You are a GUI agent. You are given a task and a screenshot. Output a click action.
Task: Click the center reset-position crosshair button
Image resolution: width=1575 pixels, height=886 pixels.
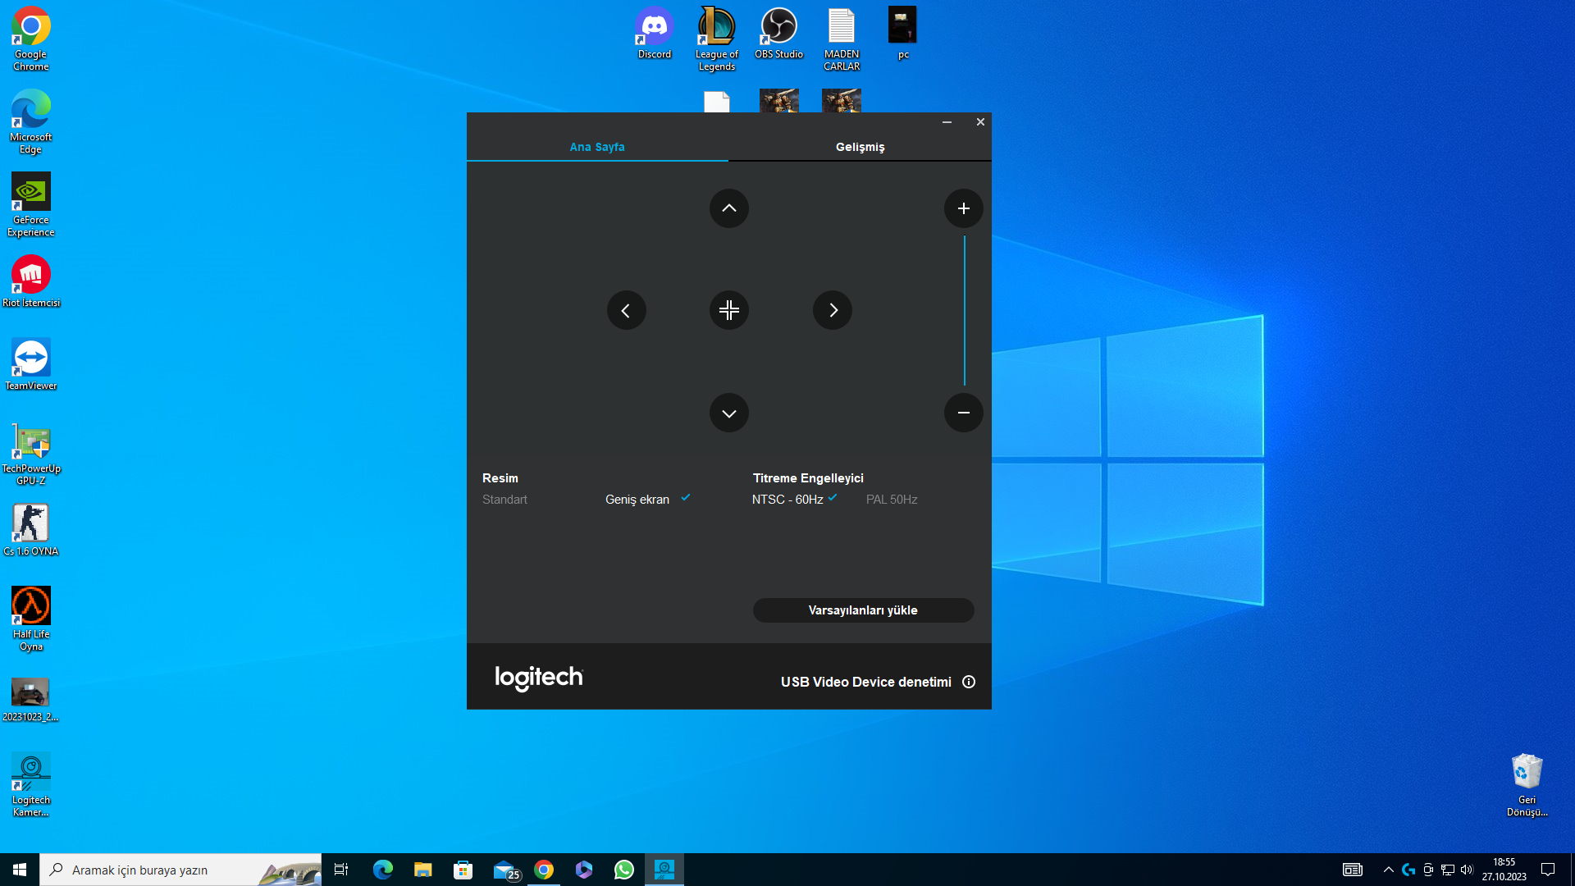pyautogui.click(x=728, y=311)
